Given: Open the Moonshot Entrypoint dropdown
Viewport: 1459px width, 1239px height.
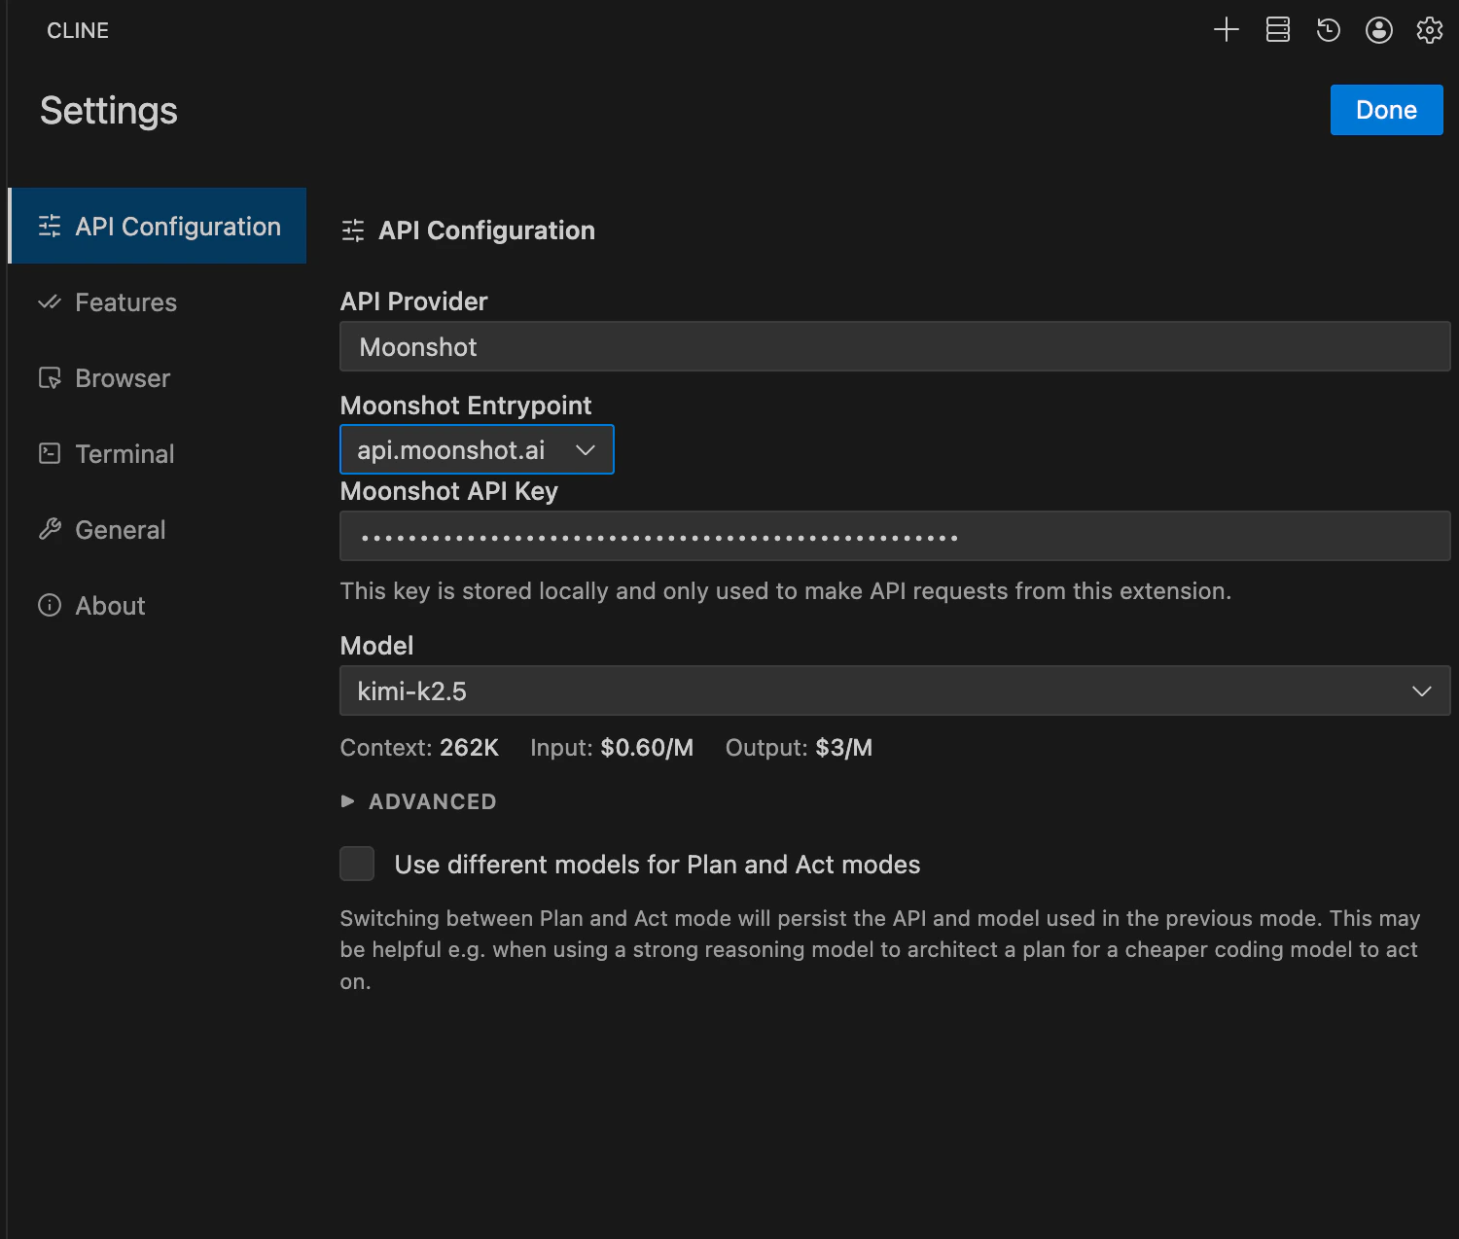Looking at the screenshot, I should 477,450.
